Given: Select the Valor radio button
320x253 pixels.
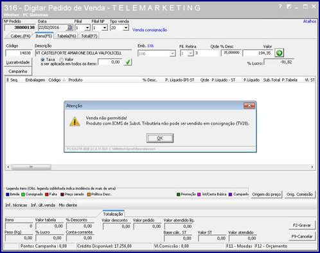Looking at the screenshot, I should [61, 60].
